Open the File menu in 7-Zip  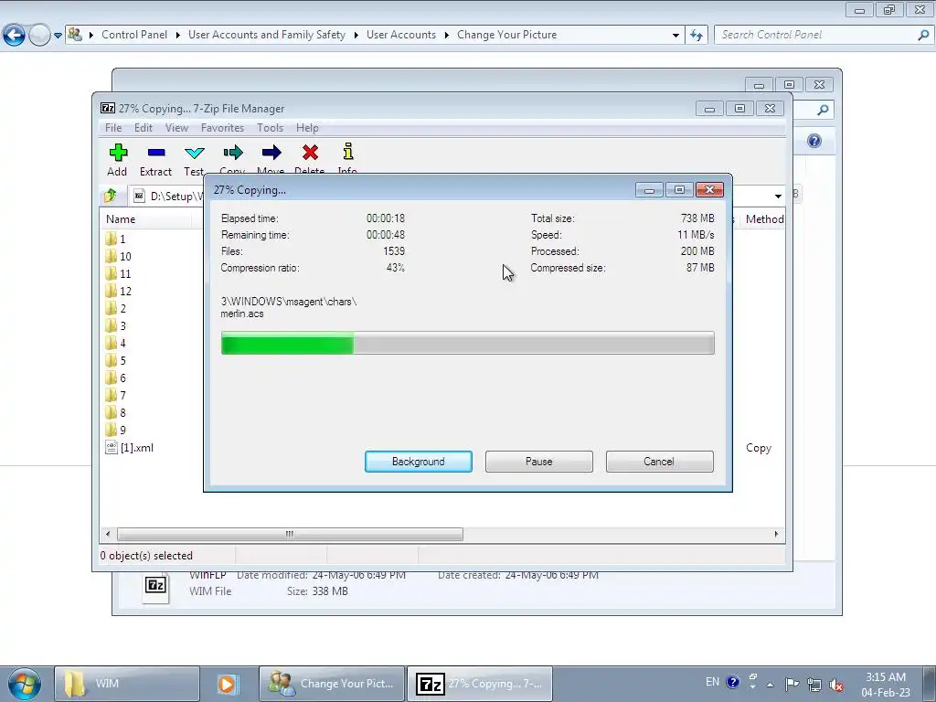(x=112, y=128)
